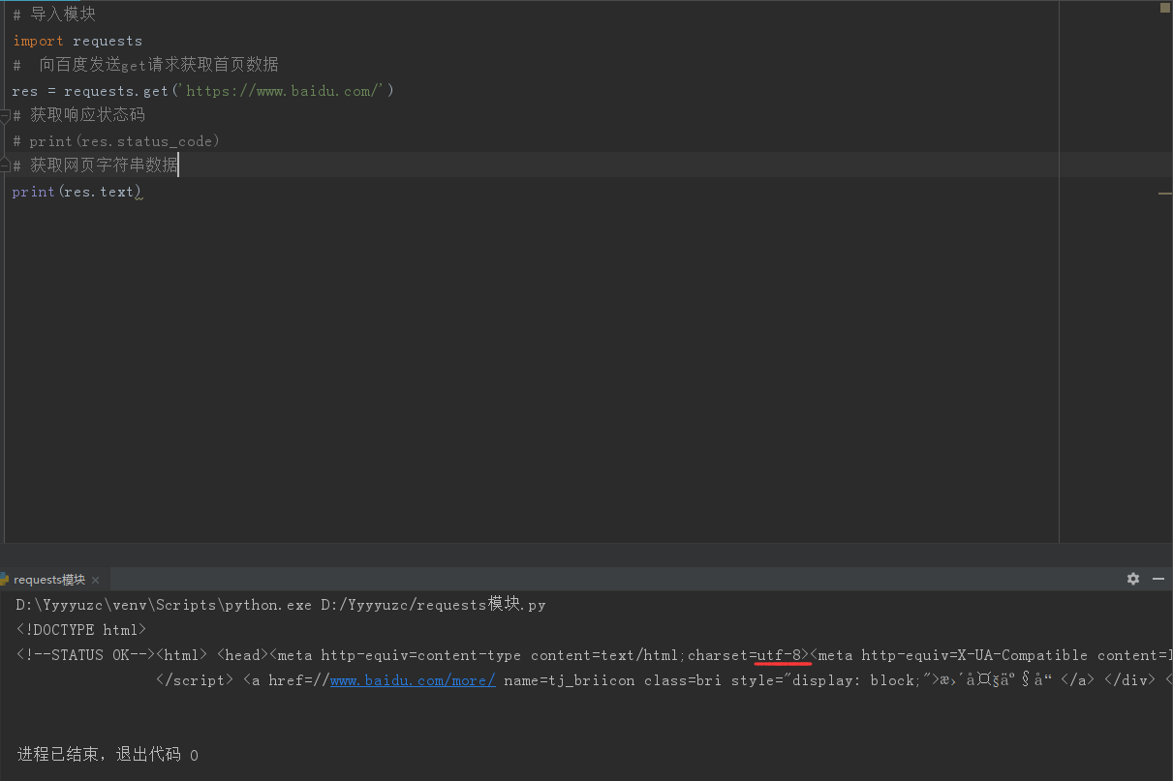Click the print(res.text) line
Image resolution: width=1173 pixels, height=781 pixels.
point(77,192)
